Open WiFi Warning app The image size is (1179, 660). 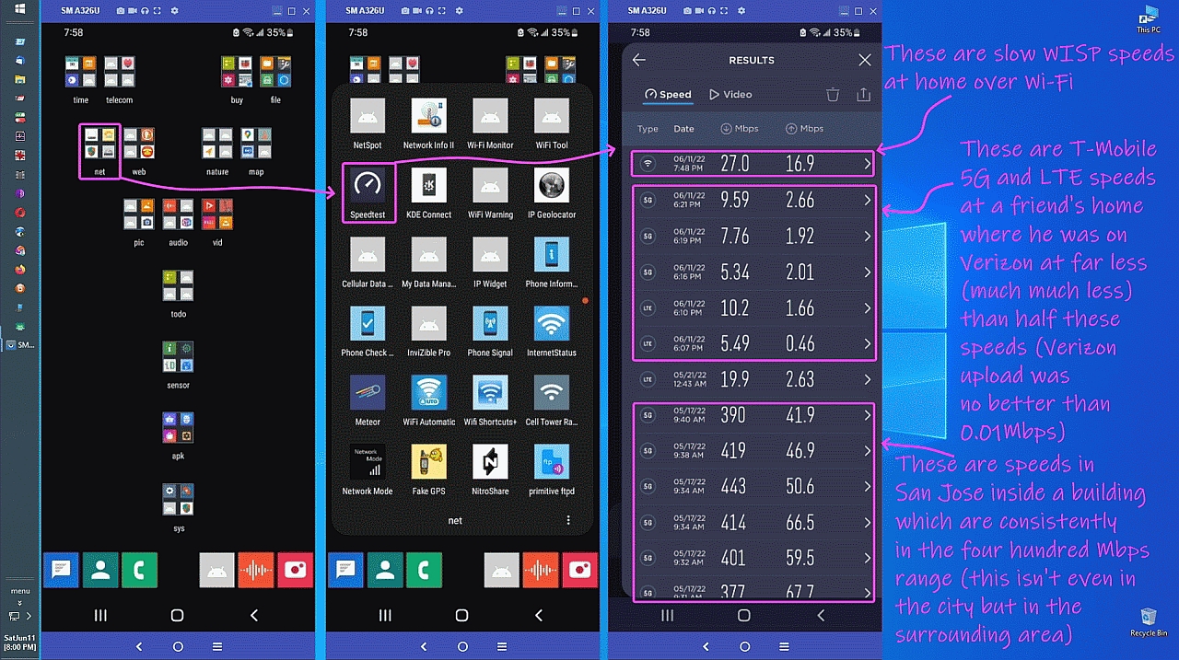click(490, 192)
